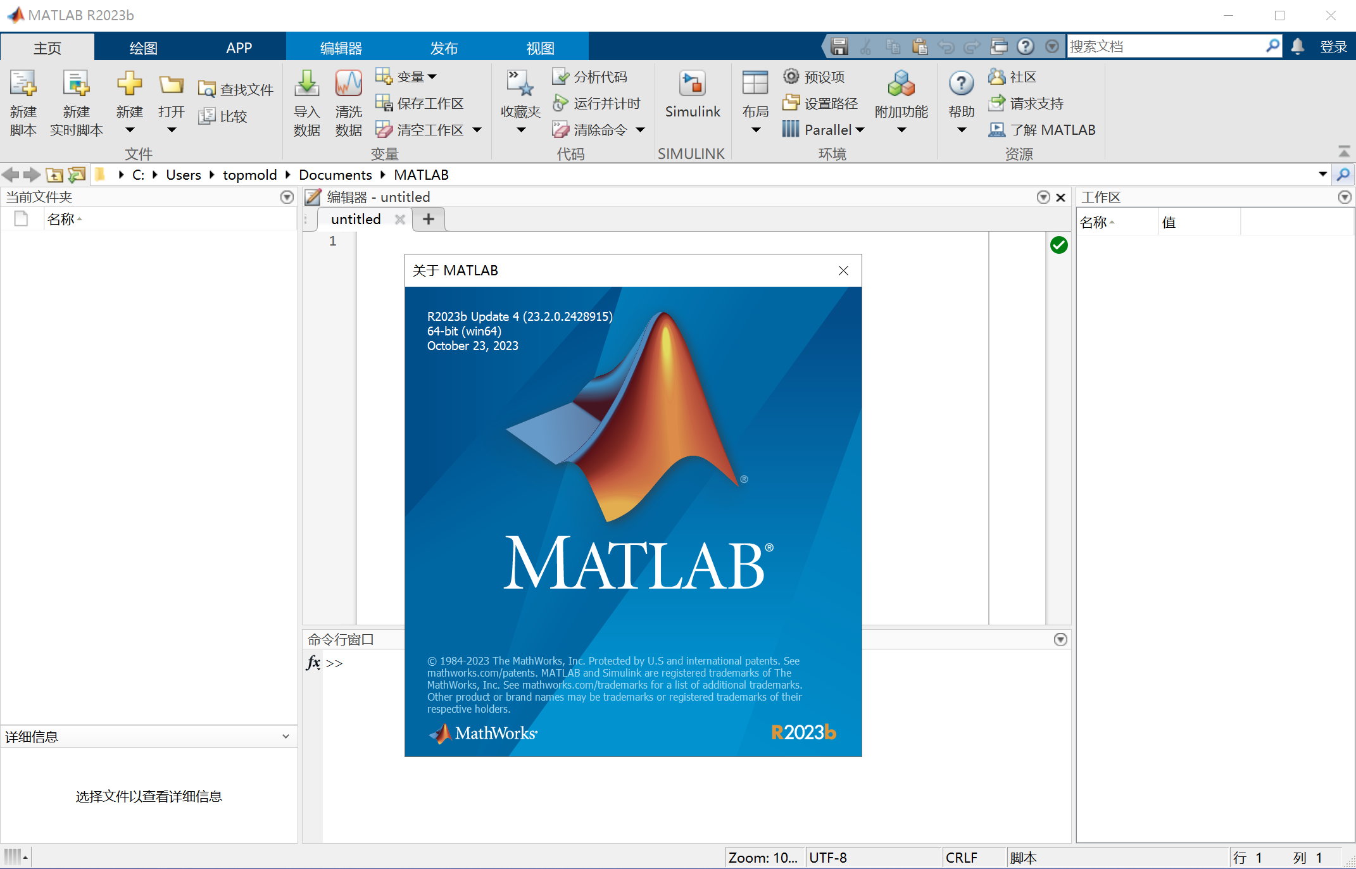1356x869 pixels.
Task: Expand the Variable (变量) dropdown
Action: (432, 77)
